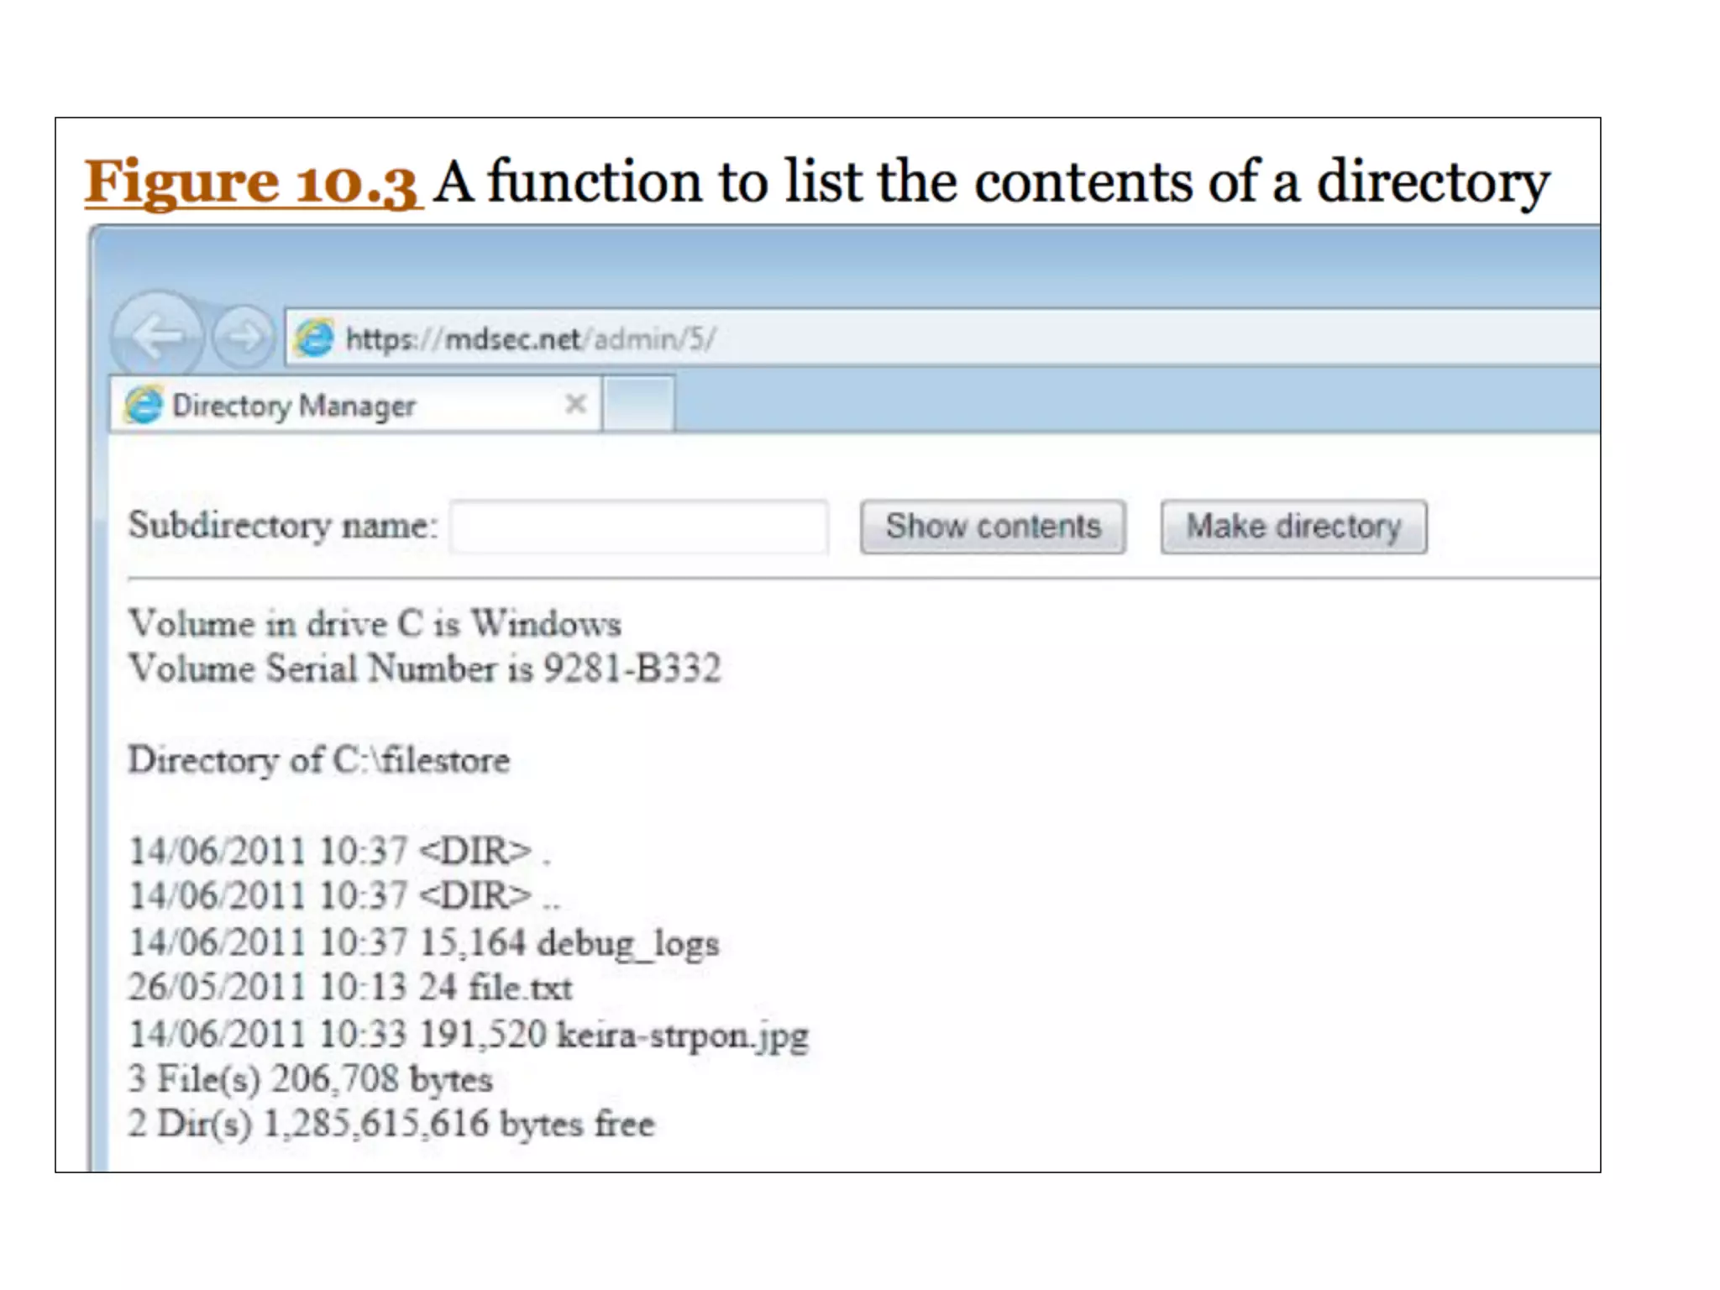This screenshot has height=1290, width=1720.
Task: Focus the Subdirectory name input field
Action: (638, 527)
